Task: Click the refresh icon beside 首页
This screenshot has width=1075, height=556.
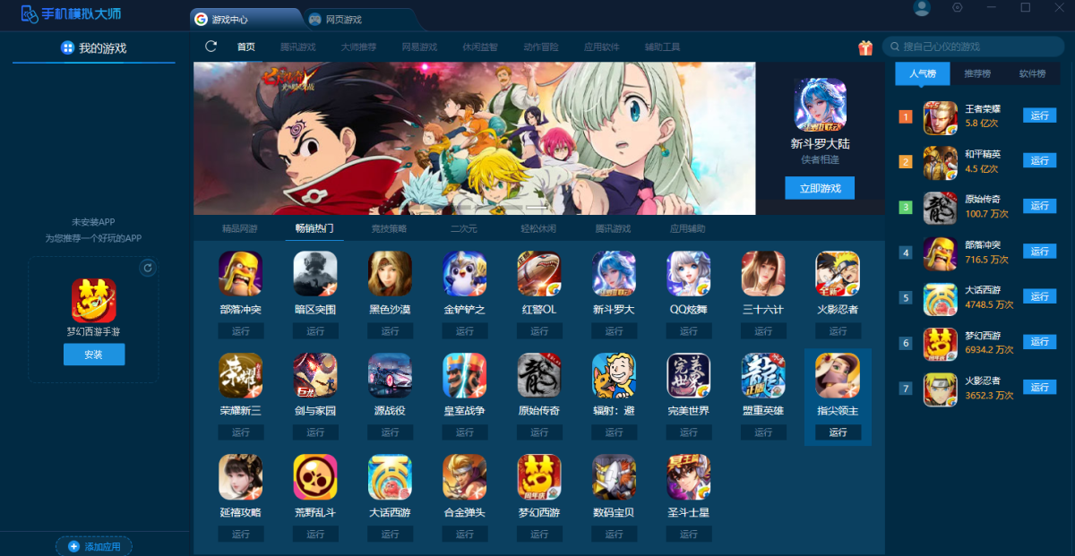Action: (x=211, y=47)
